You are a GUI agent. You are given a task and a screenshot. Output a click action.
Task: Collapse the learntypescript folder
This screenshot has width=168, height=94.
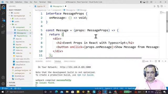tap(19, 16)
